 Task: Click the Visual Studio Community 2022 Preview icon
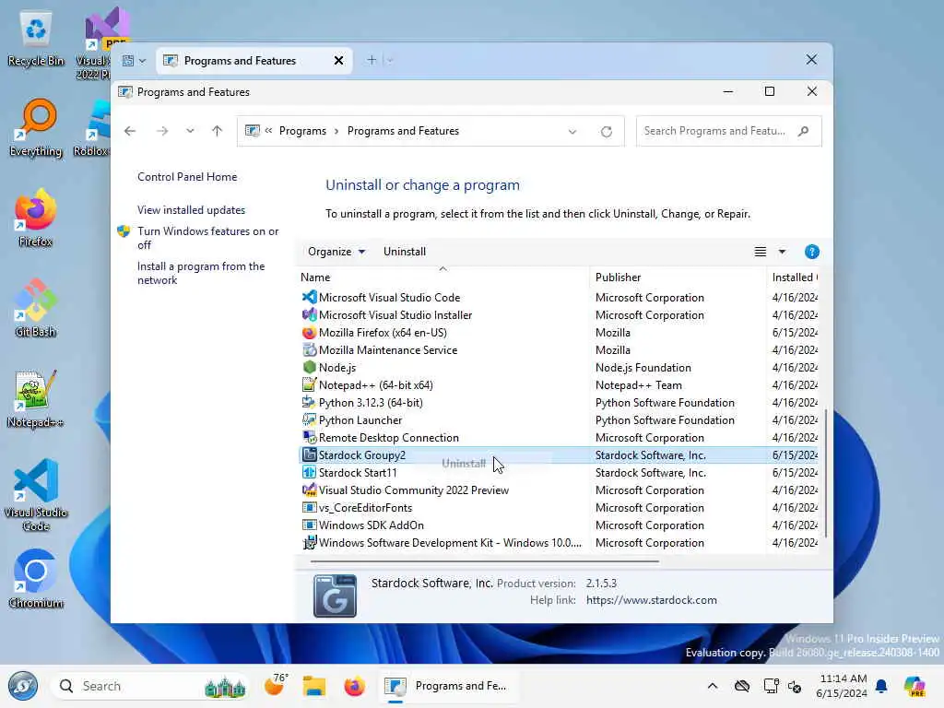tap(309, 490)
